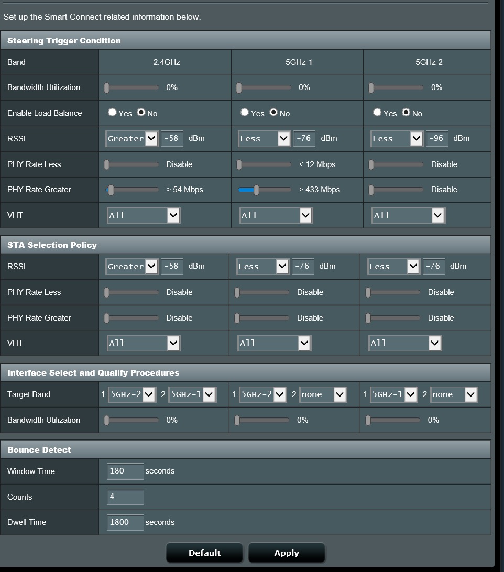This screenshot has height=572, width=504.
Task: Select No for 5GHz-1 Load Balance
Action: [x=273, y=113]
